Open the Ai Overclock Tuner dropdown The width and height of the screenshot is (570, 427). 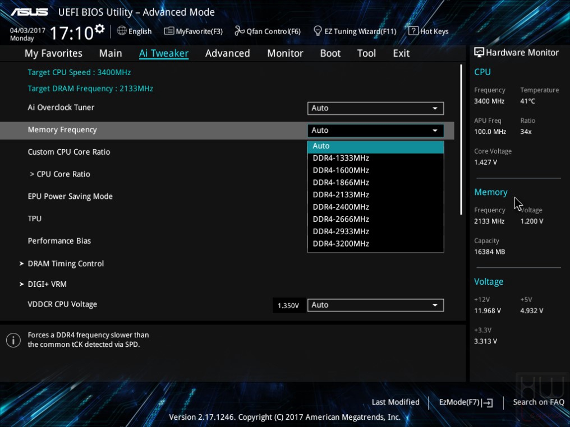click(x=375, y=108)
